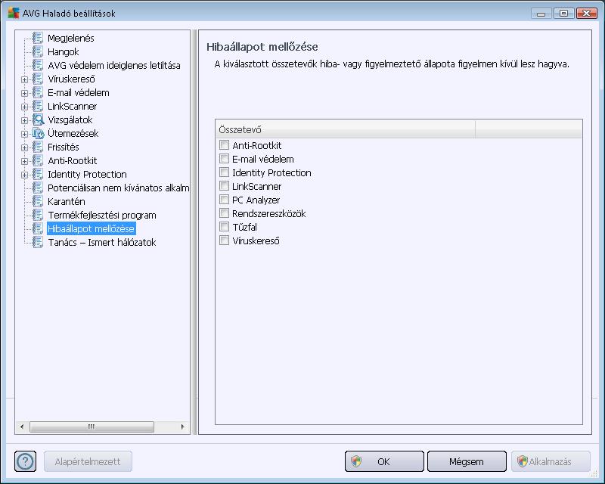Image resolution: width=605 pixels, height=484 pixels.
Task: Enable the Rendszereszközök checkbox
Action: (x=224, y=213)
